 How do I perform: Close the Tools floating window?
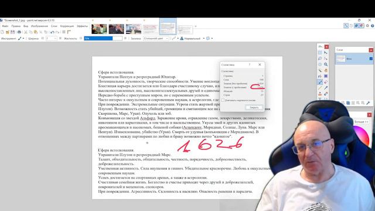point(326,46)
